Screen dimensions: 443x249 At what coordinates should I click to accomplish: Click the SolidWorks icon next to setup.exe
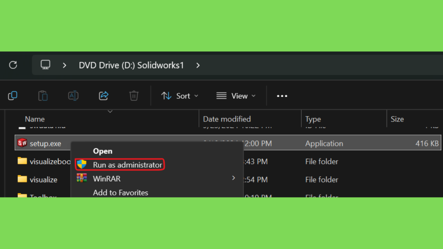(22, 143)
